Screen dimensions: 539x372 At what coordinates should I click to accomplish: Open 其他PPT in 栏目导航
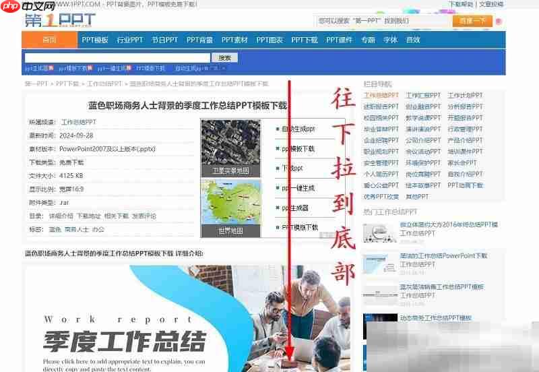(x=417, y=197)
